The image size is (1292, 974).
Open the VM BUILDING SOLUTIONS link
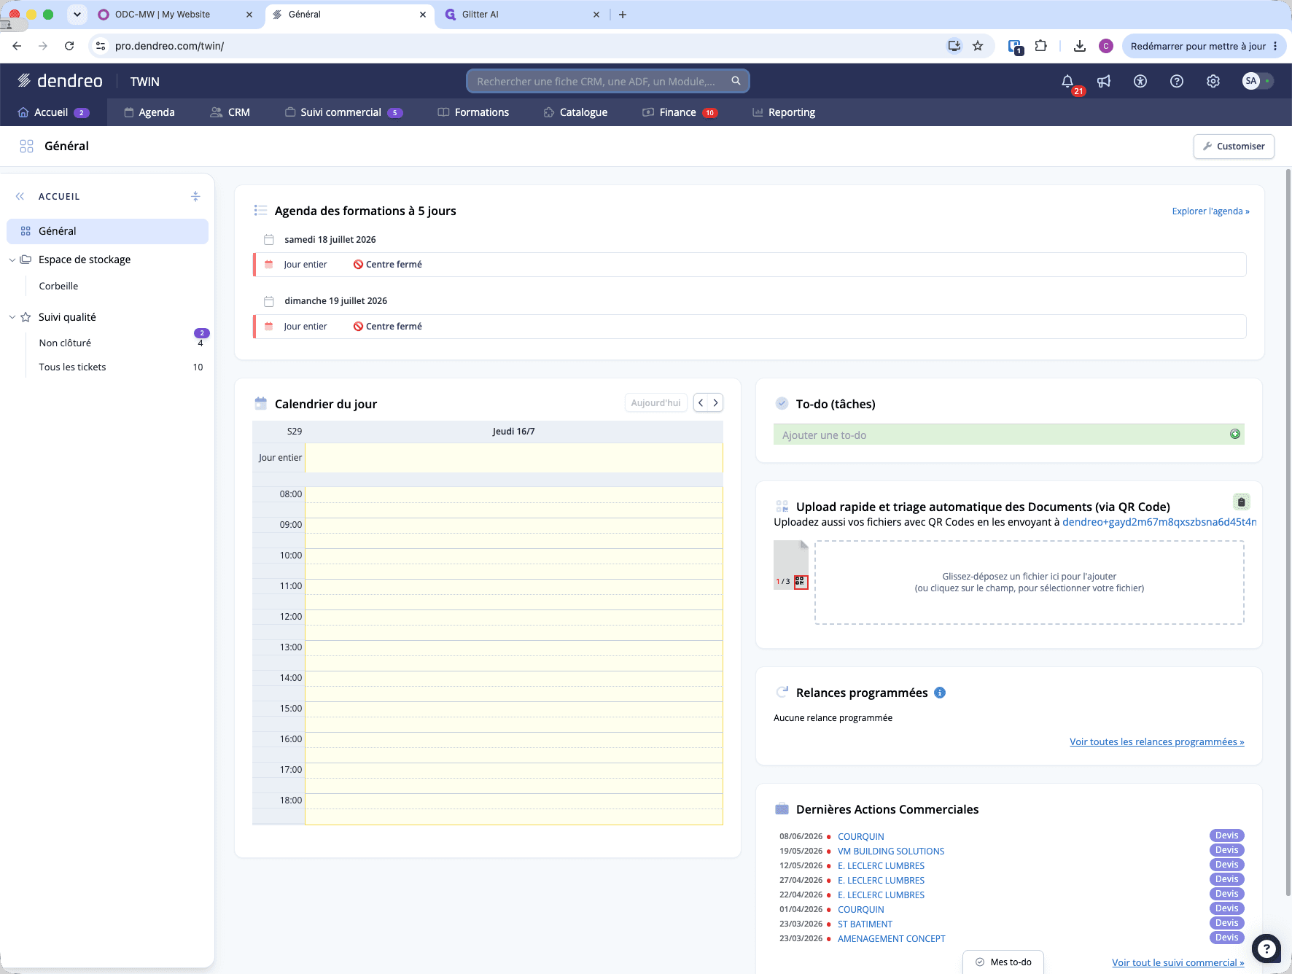[890, 851]
